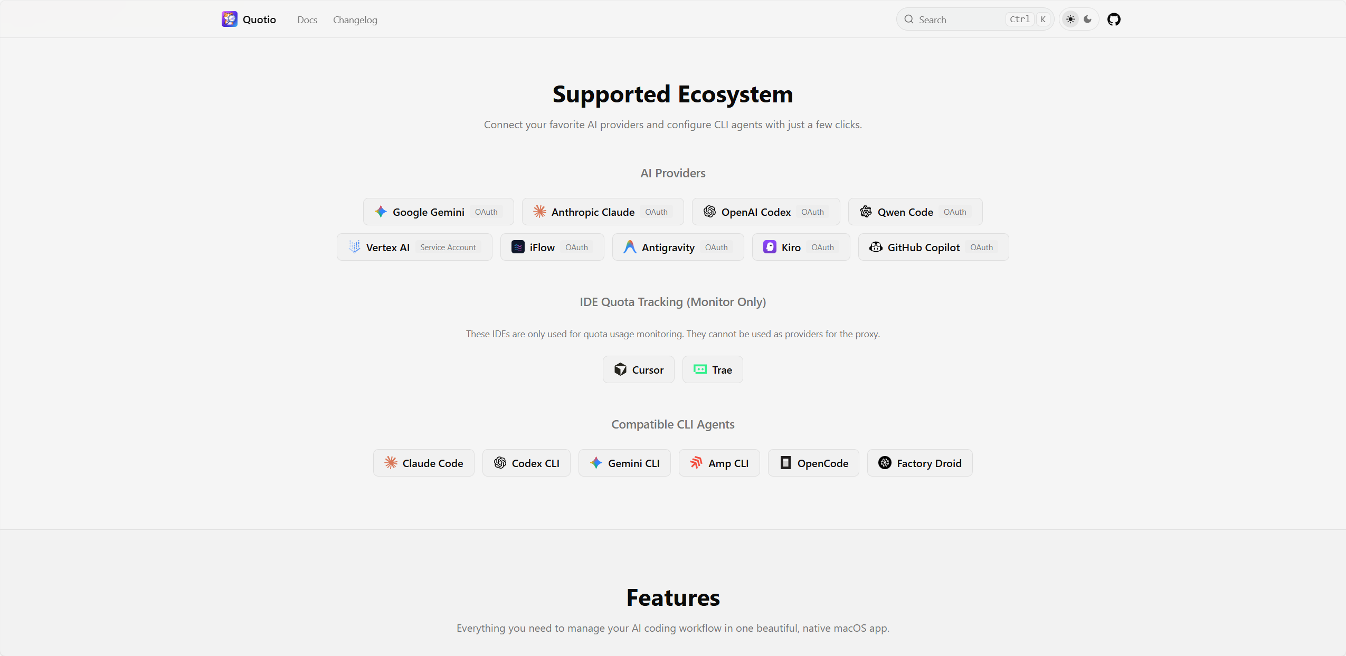Image resolution: width=1346 pixels, height=656 pixels.
Task: Click the OpenCode agent button
Action: pos(813,463)
